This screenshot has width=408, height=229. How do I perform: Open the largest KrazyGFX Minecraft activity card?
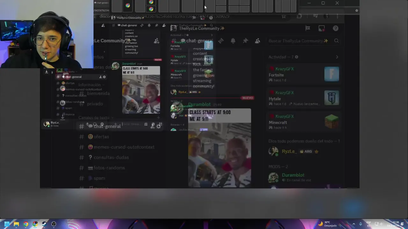304,122
